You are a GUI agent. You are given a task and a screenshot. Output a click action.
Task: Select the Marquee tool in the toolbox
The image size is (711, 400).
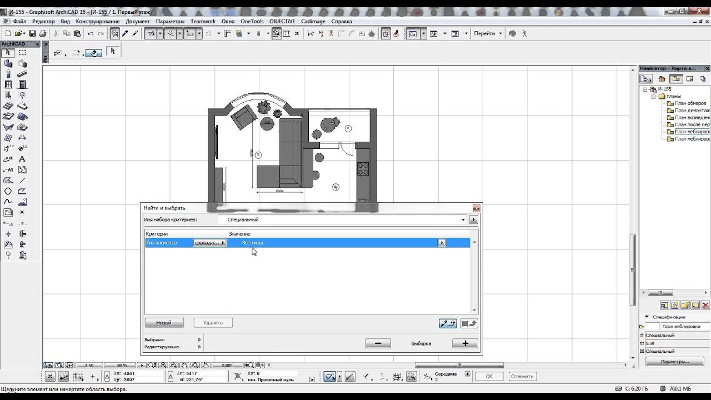point(22,53)
